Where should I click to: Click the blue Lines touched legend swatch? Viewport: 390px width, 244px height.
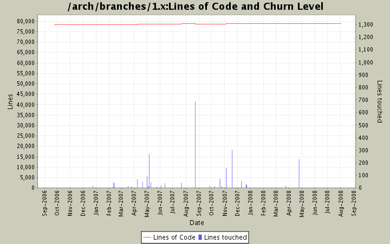200,237
